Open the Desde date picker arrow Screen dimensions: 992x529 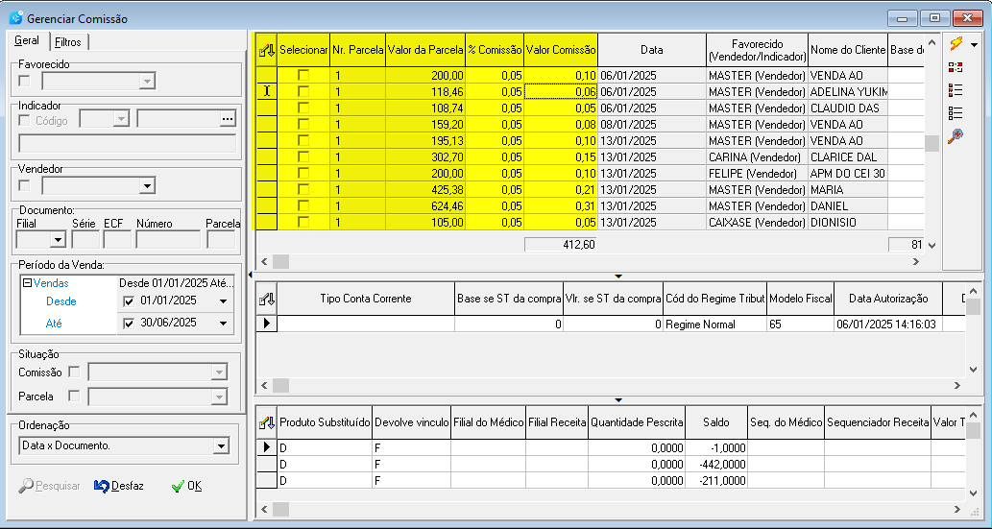(x=224, y=301)
